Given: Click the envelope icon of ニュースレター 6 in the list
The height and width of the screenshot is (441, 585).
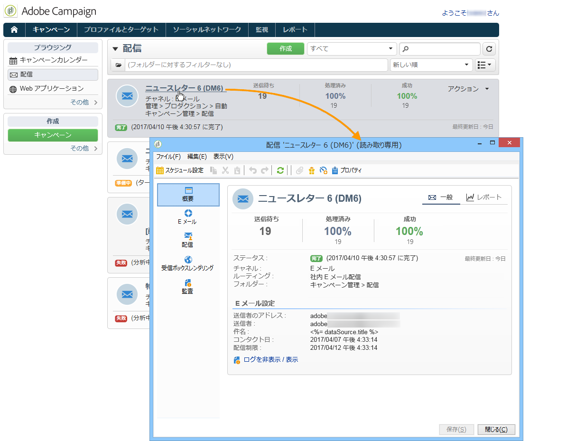Looking at the screenshot, I should pos(127,96).
